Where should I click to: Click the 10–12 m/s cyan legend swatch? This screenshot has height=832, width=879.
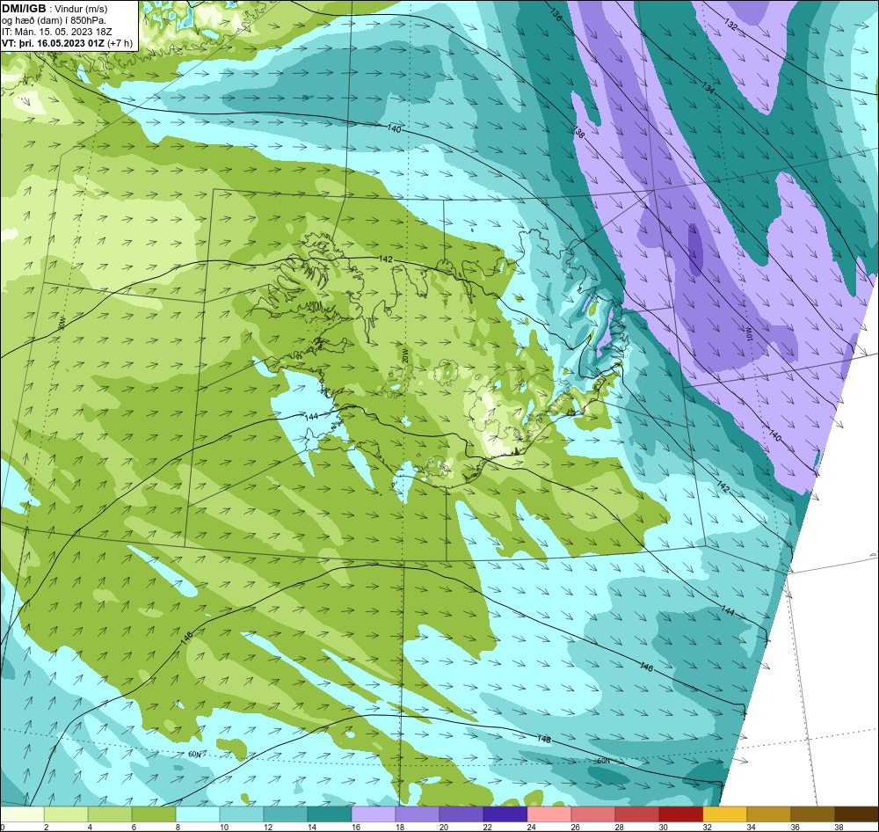242,814
